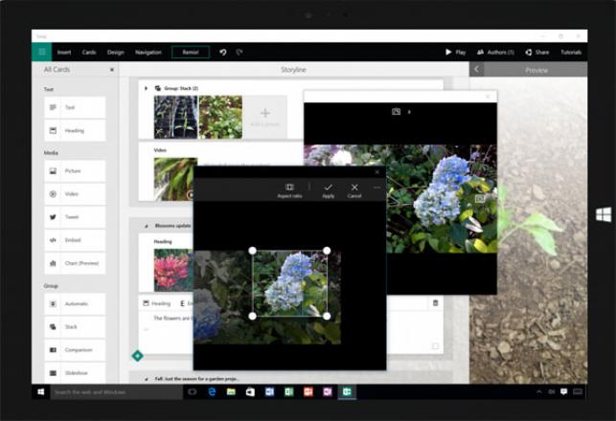Add a Stack group card
Image resolution: width=616 pixels, height=421 pixels.
pyautogui.click(x=75, y=327)
